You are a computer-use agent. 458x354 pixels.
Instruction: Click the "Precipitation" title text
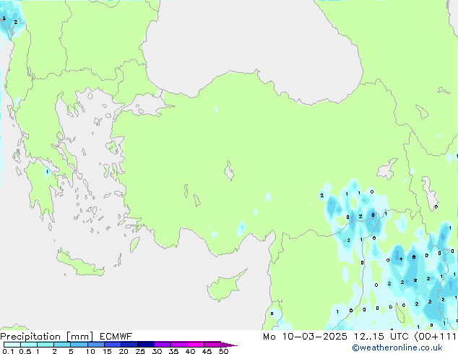point(30,337)
